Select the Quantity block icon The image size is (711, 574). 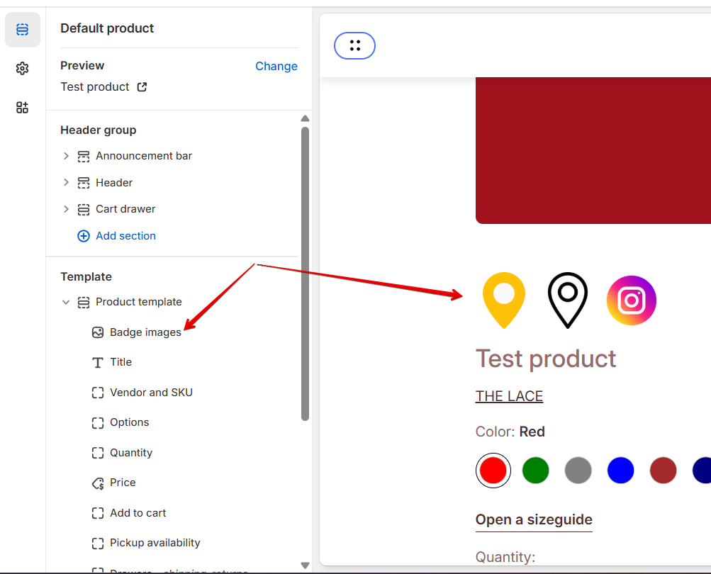(98, 453)
